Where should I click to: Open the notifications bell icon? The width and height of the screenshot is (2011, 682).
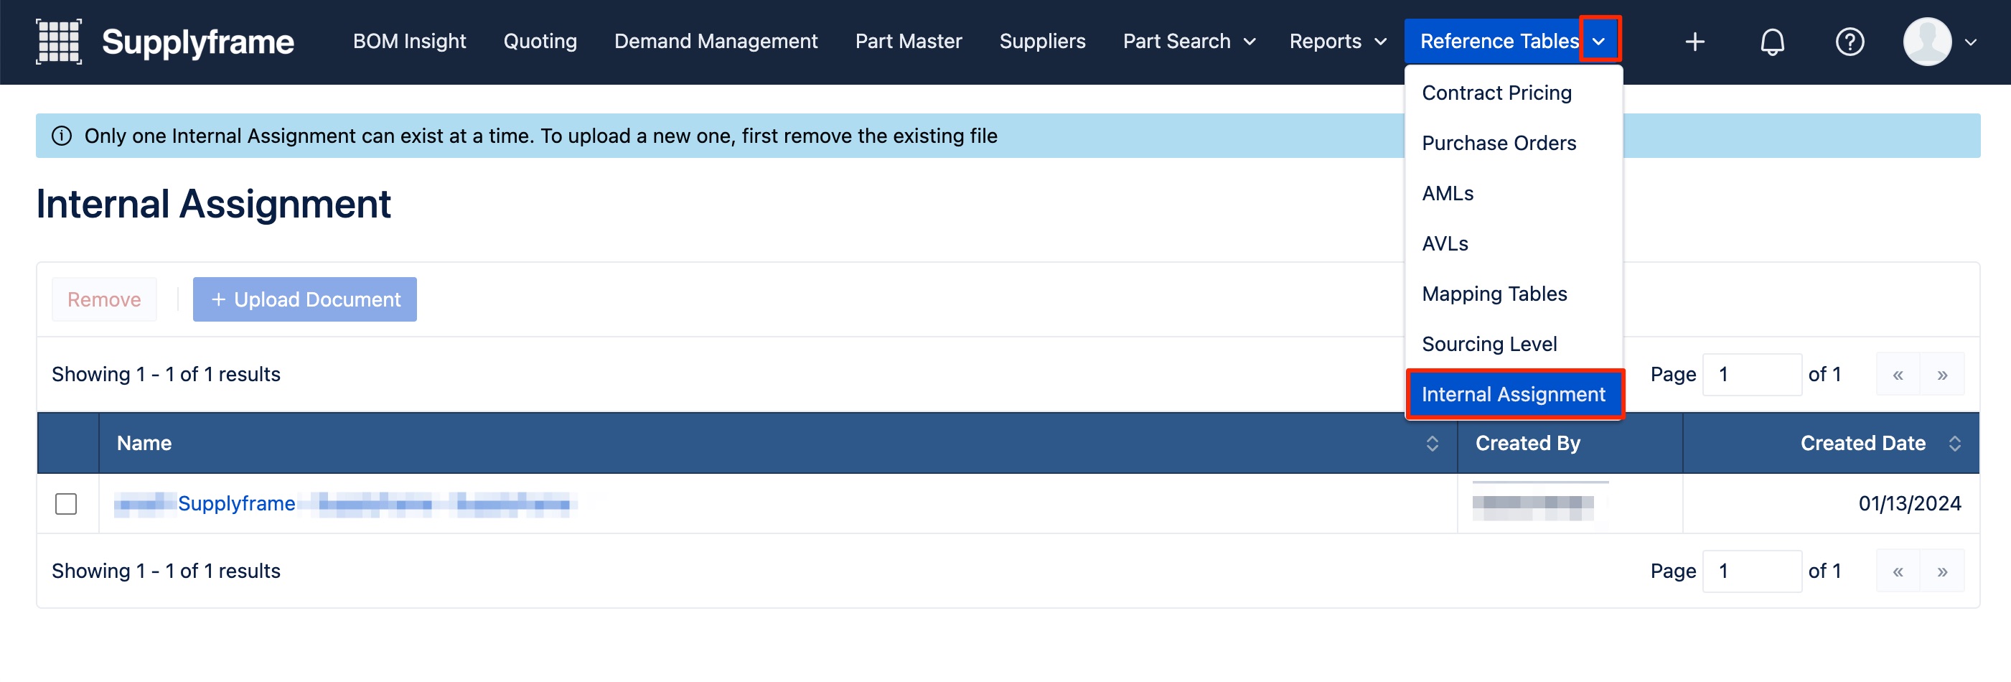coord(1772,42)
